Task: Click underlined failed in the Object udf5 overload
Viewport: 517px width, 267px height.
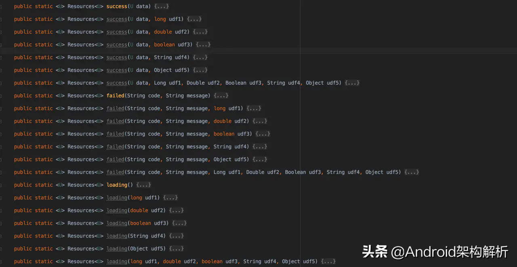Action: [x=116, y=160]
